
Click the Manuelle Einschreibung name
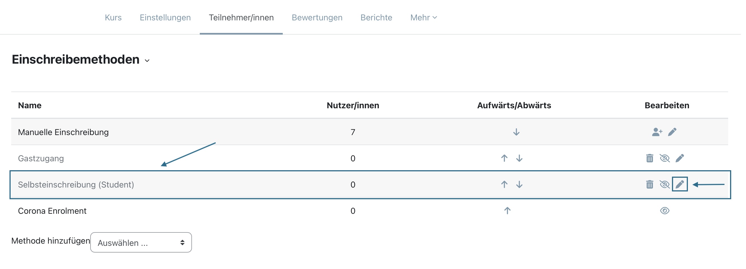(x=64, y=133)
